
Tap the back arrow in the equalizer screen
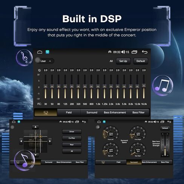(x=144, y=52)
